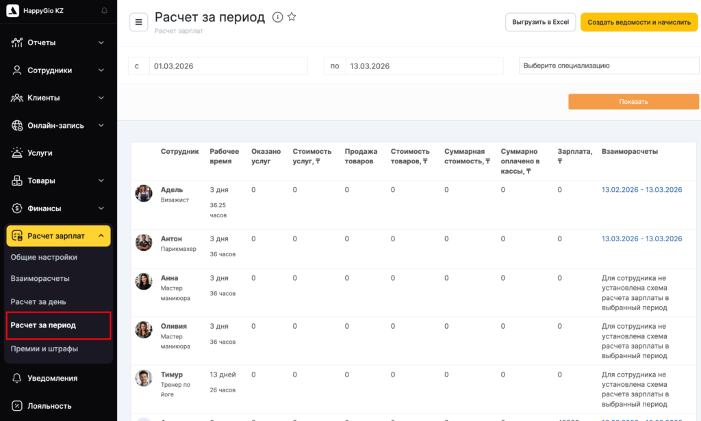Image resolution: width=701 pixels, height=421 pixels.
Task: Click the Уведомления bell icon in sidebar
Action: [17, 378]
